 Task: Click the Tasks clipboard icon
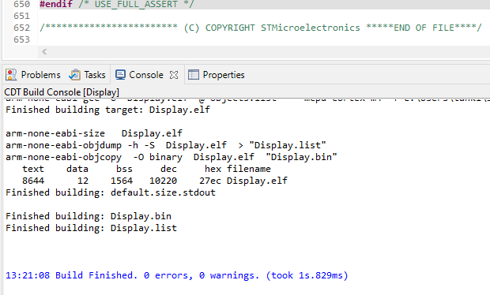click(74, 75)
